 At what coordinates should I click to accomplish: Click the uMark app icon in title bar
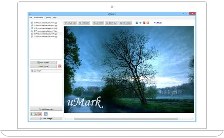coord(30,14)
